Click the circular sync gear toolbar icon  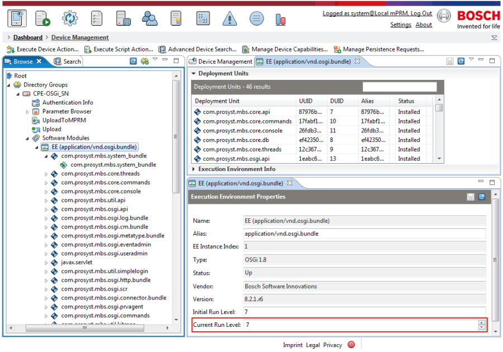tap(70, 18)
